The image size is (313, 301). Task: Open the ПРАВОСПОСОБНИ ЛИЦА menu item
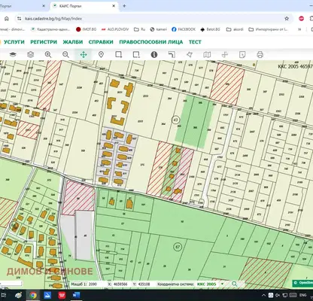coord(151,42)
